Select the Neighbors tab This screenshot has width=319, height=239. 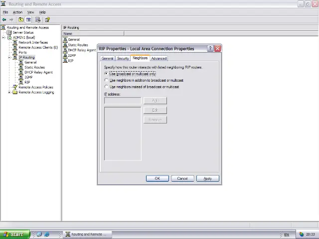pyautogui.click(x=140, y=58)
